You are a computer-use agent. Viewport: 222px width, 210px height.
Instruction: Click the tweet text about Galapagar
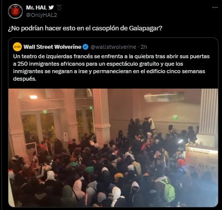[85, 28]
